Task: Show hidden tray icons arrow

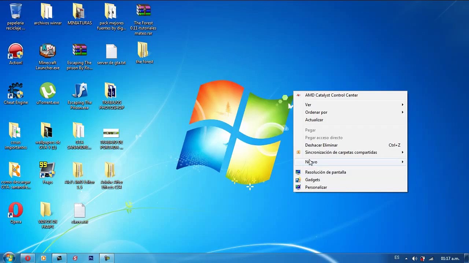Action: (406, 259)
